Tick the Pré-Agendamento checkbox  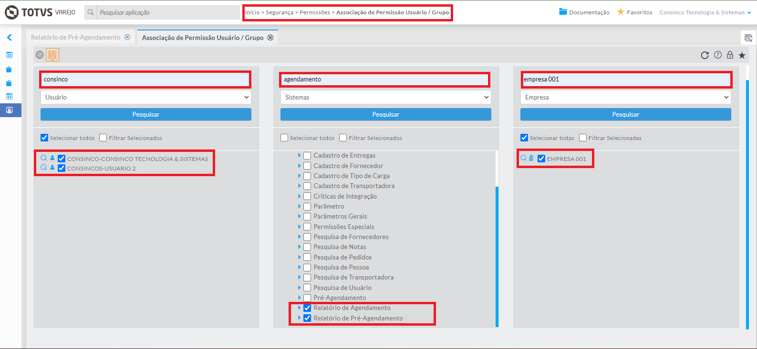[307, 298]
